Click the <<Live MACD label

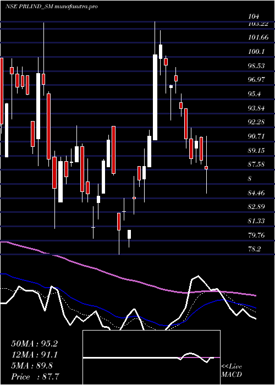click(232, 371)
